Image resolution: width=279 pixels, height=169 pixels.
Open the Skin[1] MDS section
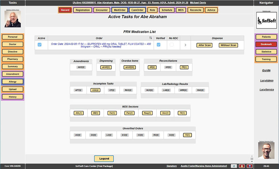click(x=165, y=113)
